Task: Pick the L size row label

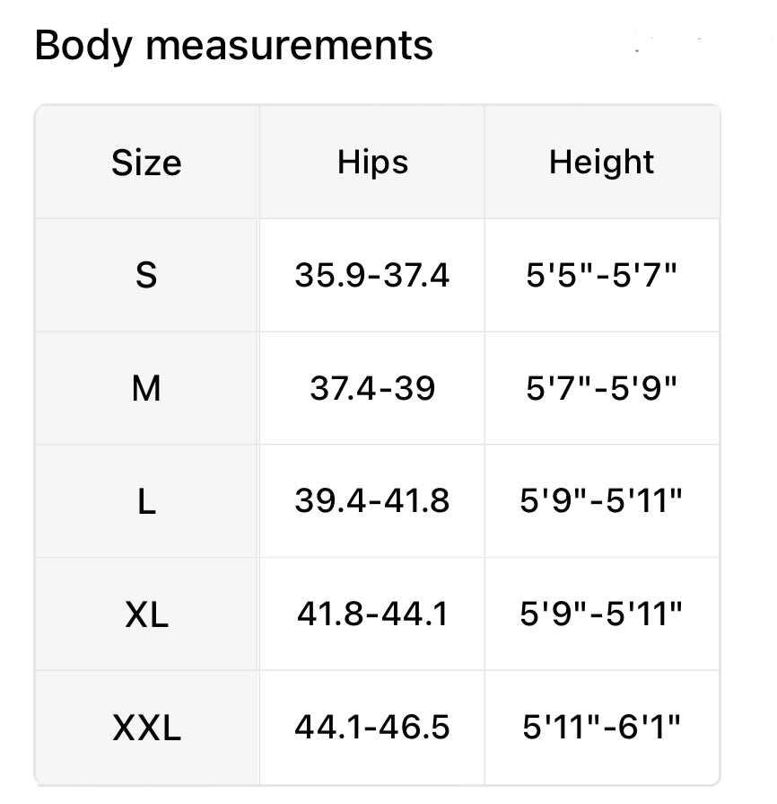Action: (146, 501)
